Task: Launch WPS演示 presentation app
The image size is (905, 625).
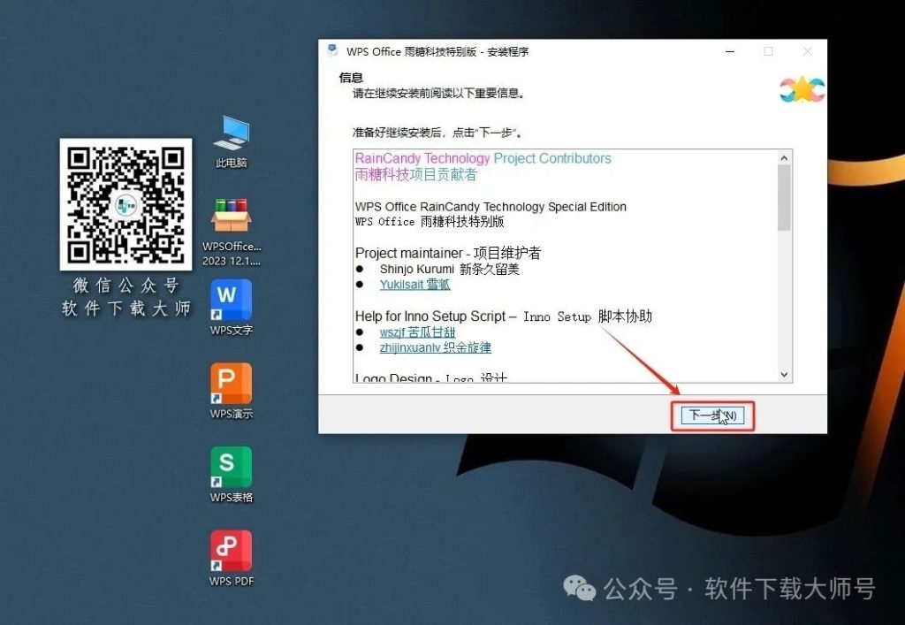Action: [x=231, y=389]
